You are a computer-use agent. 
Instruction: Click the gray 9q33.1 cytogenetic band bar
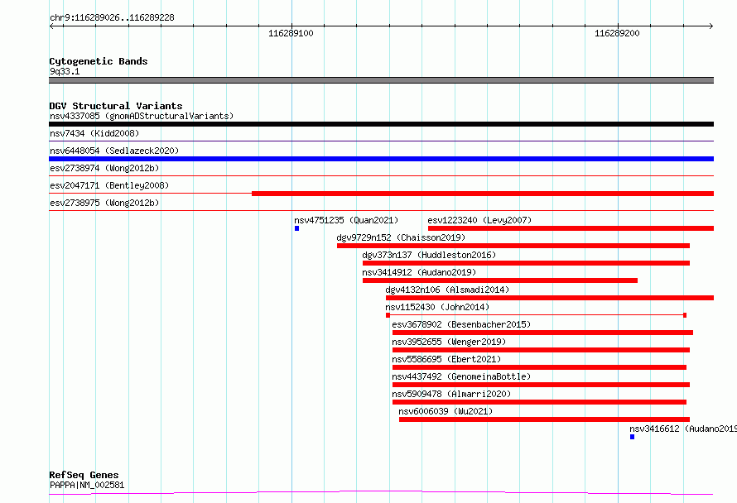[381, 80]
